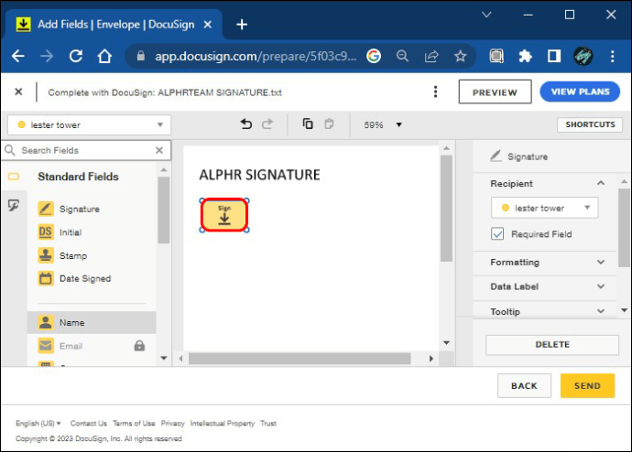
Task: Click the PREVIEW button
Action: pyautogui.click(x=495, y=91)
